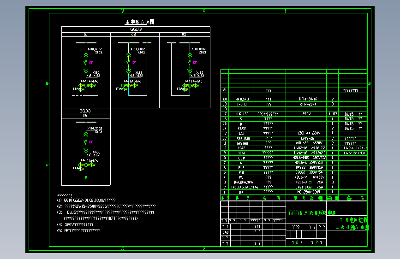Click note (4) starting with 380V

click(75, 224)
